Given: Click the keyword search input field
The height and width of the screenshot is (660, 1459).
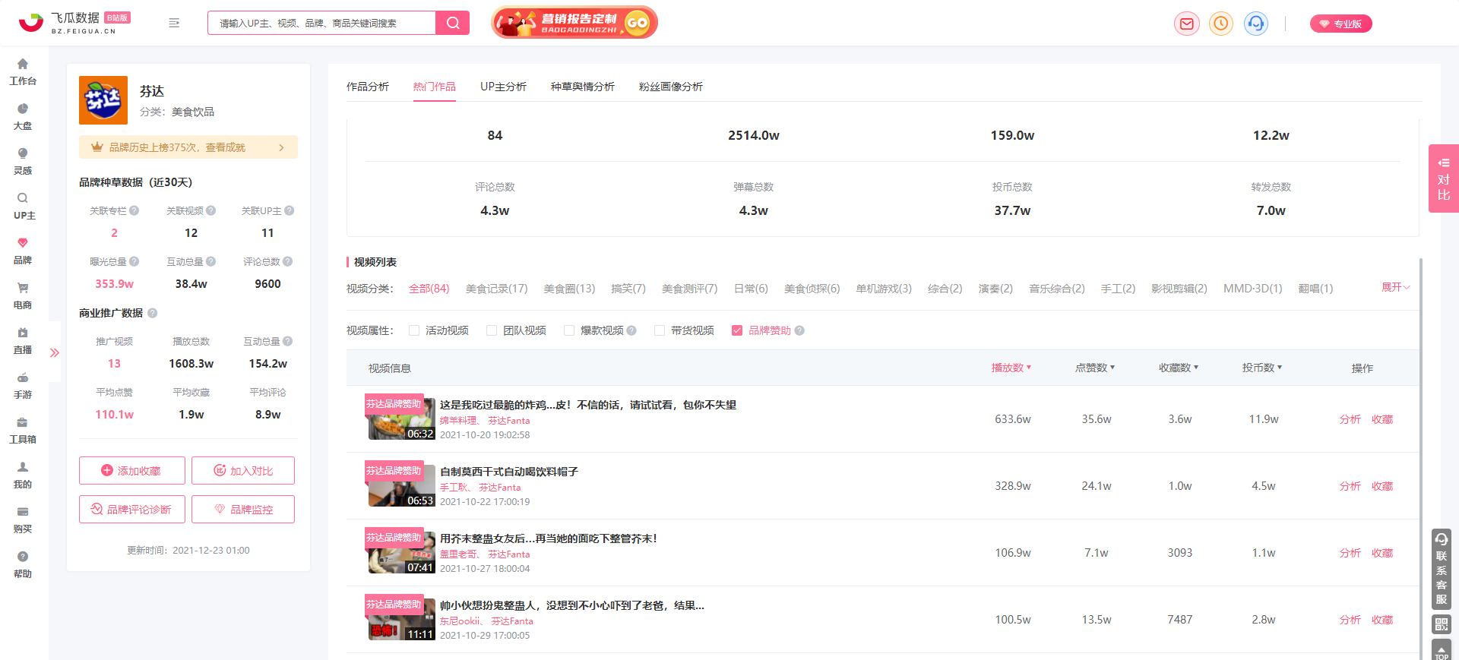Looking at the screenshot, I should click(x=322, y=23).
